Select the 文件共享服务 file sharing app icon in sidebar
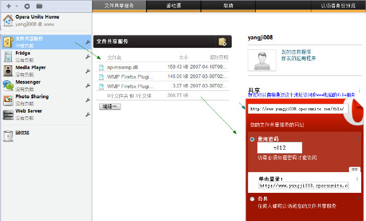The height and width of the screenshot is (221, 366). pos(8,42)
